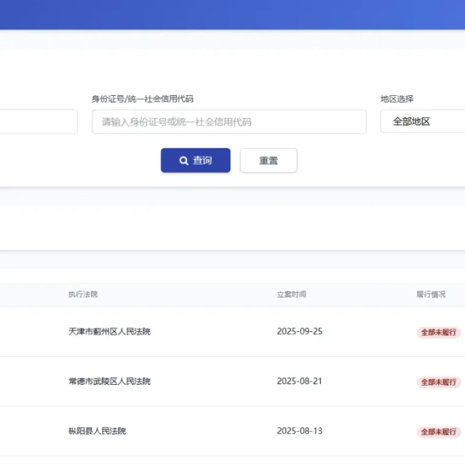This screenshot has width=465, height=465.
Task: Click the 重置 reset button
Action: pos(269,160)
